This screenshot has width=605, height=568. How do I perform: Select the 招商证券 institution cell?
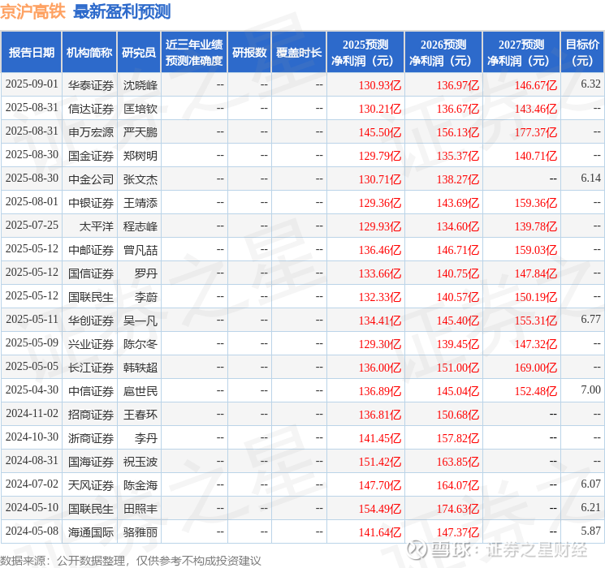pyautogui.click(x=91, y=415)
